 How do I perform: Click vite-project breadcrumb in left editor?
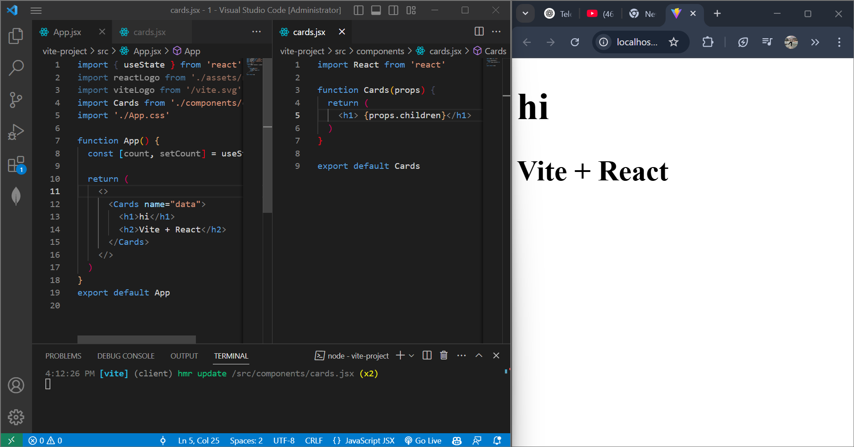[65, 51]
